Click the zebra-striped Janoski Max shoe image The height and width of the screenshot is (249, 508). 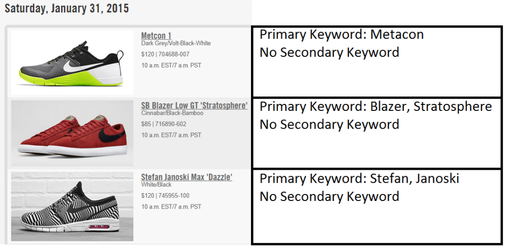click(x=72, y=206)
